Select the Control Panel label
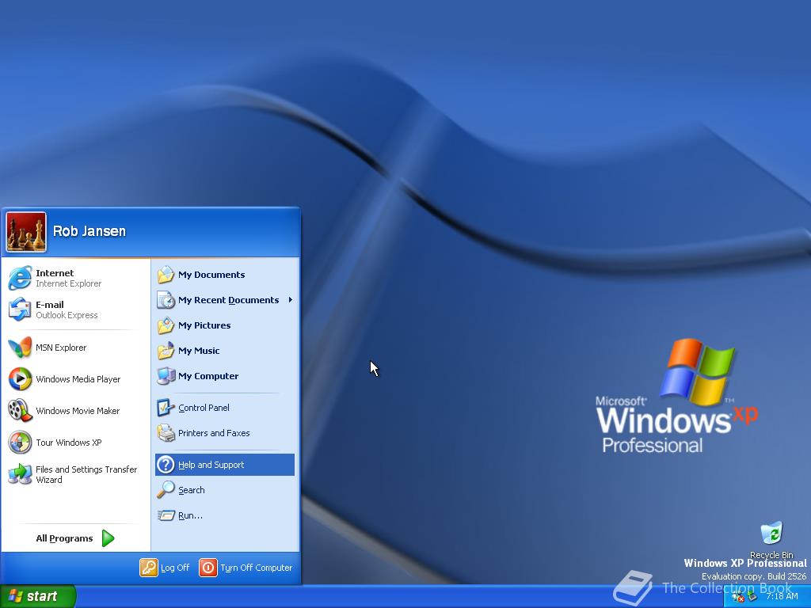Screen dimensions: 811x608 [204, 408]
